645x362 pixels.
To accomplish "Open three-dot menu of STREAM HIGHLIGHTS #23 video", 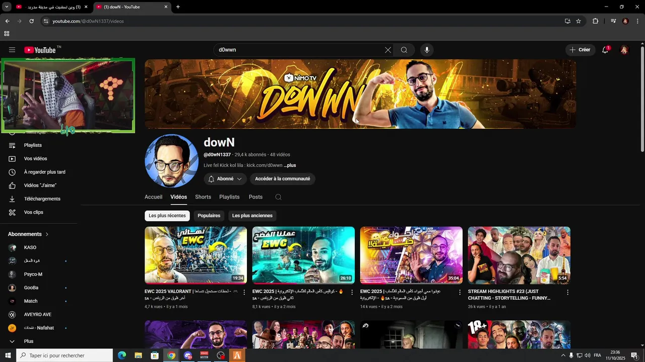I will pos(567,292).
